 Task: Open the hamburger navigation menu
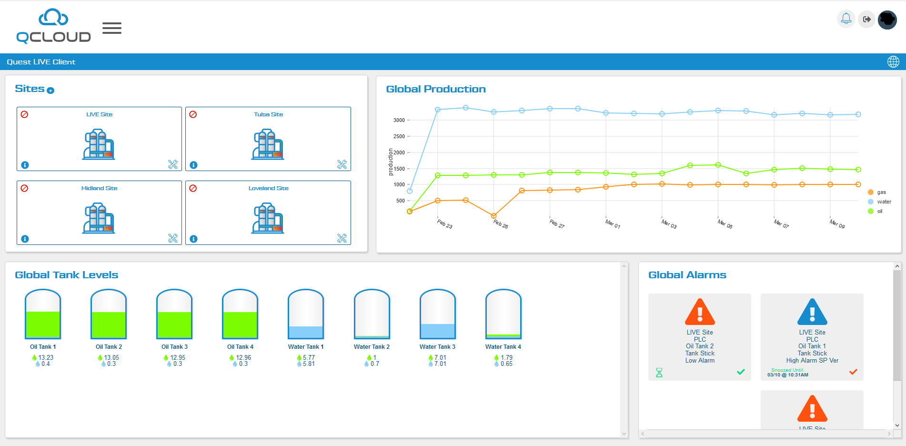[x=112, y=28]
